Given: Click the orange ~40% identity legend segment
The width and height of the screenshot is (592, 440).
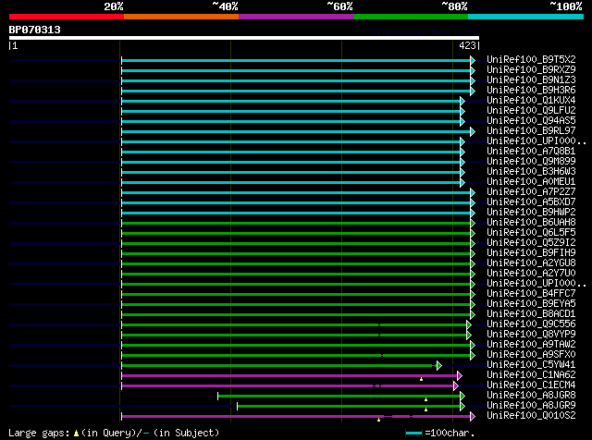Looking at the screenshot, I should click(x=181, y=17).
